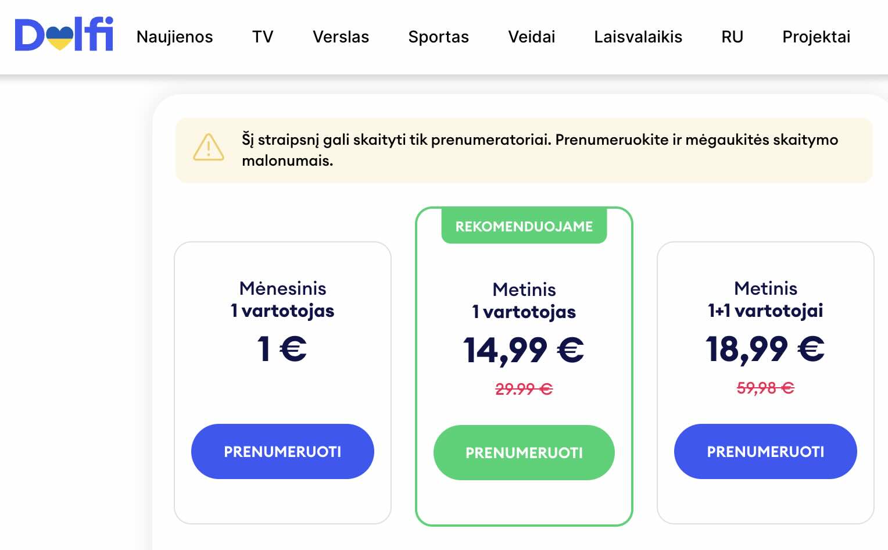Click the crossed-out 29,99 € price
Image resolution: width=888 pixels, height=550 pixels.
524,388
